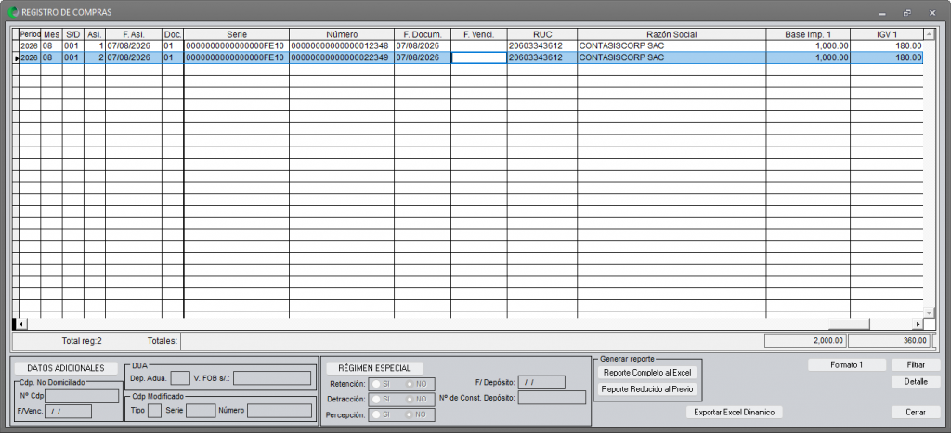This screenshot has width=951, height=433.
Task: Click the Doc. column header
Action: coord(173,34)
